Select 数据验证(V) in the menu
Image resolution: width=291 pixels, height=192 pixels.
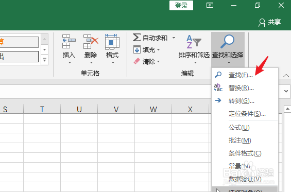click(245, 179)
